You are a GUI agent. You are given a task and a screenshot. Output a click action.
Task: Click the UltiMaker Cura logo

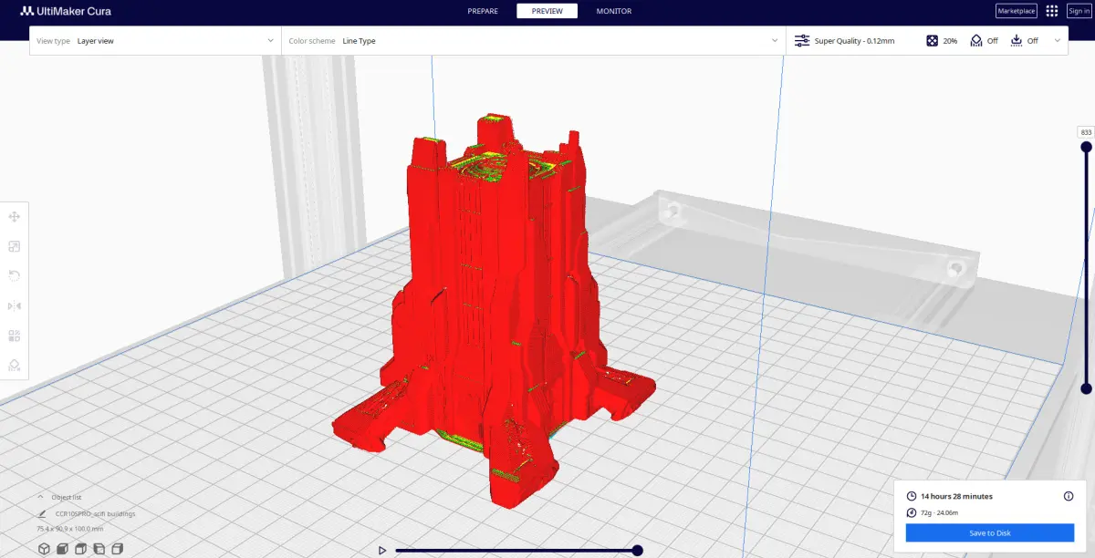(66, 11)
